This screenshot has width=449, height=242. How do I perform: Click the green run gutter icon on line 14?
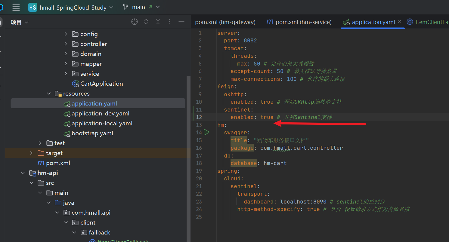[x=206, y=132]
